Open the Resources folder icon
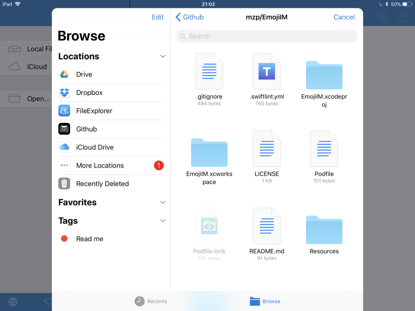The height and width of the screenshot is (311, 415). click(324, 230)
